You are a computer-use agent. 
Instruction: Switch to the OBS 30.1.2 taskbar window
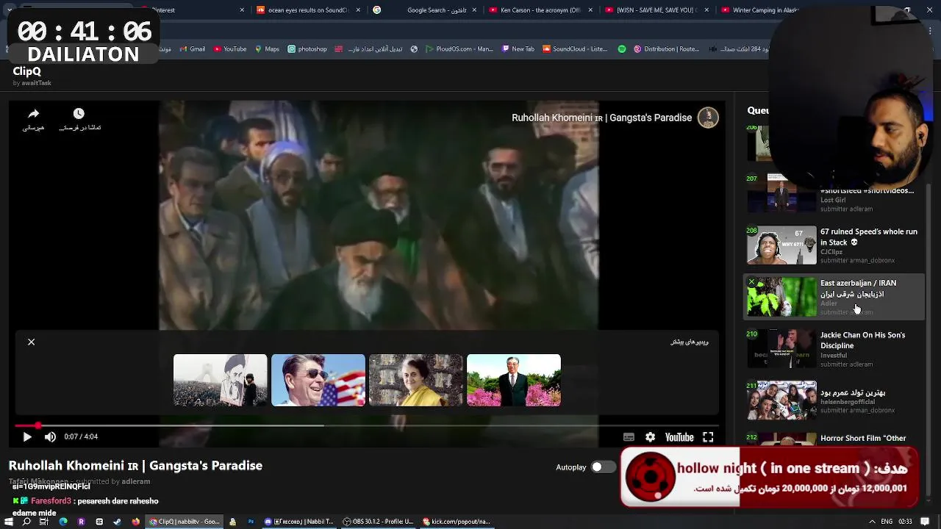pyautogui.click(x=379, y=522)
